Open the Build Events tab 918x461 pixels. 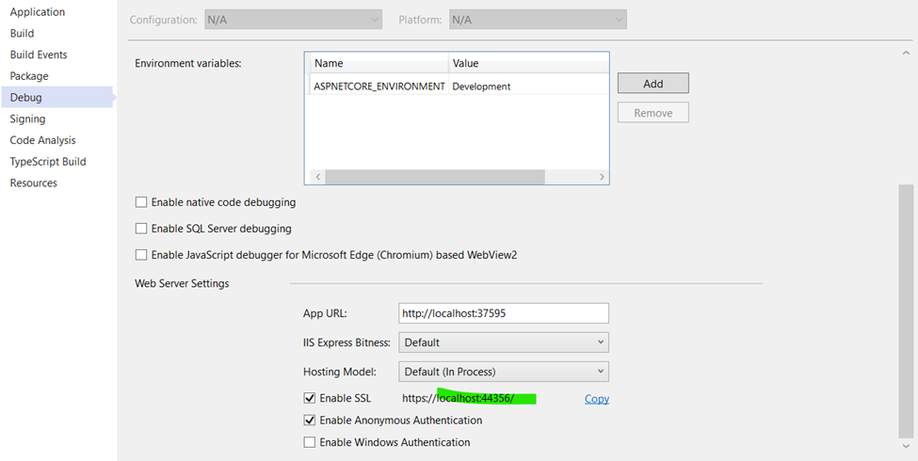[39, 55]
